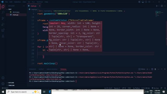167x94 pixels.
Task: Close the terminal panel
Action: pos(165,69)
